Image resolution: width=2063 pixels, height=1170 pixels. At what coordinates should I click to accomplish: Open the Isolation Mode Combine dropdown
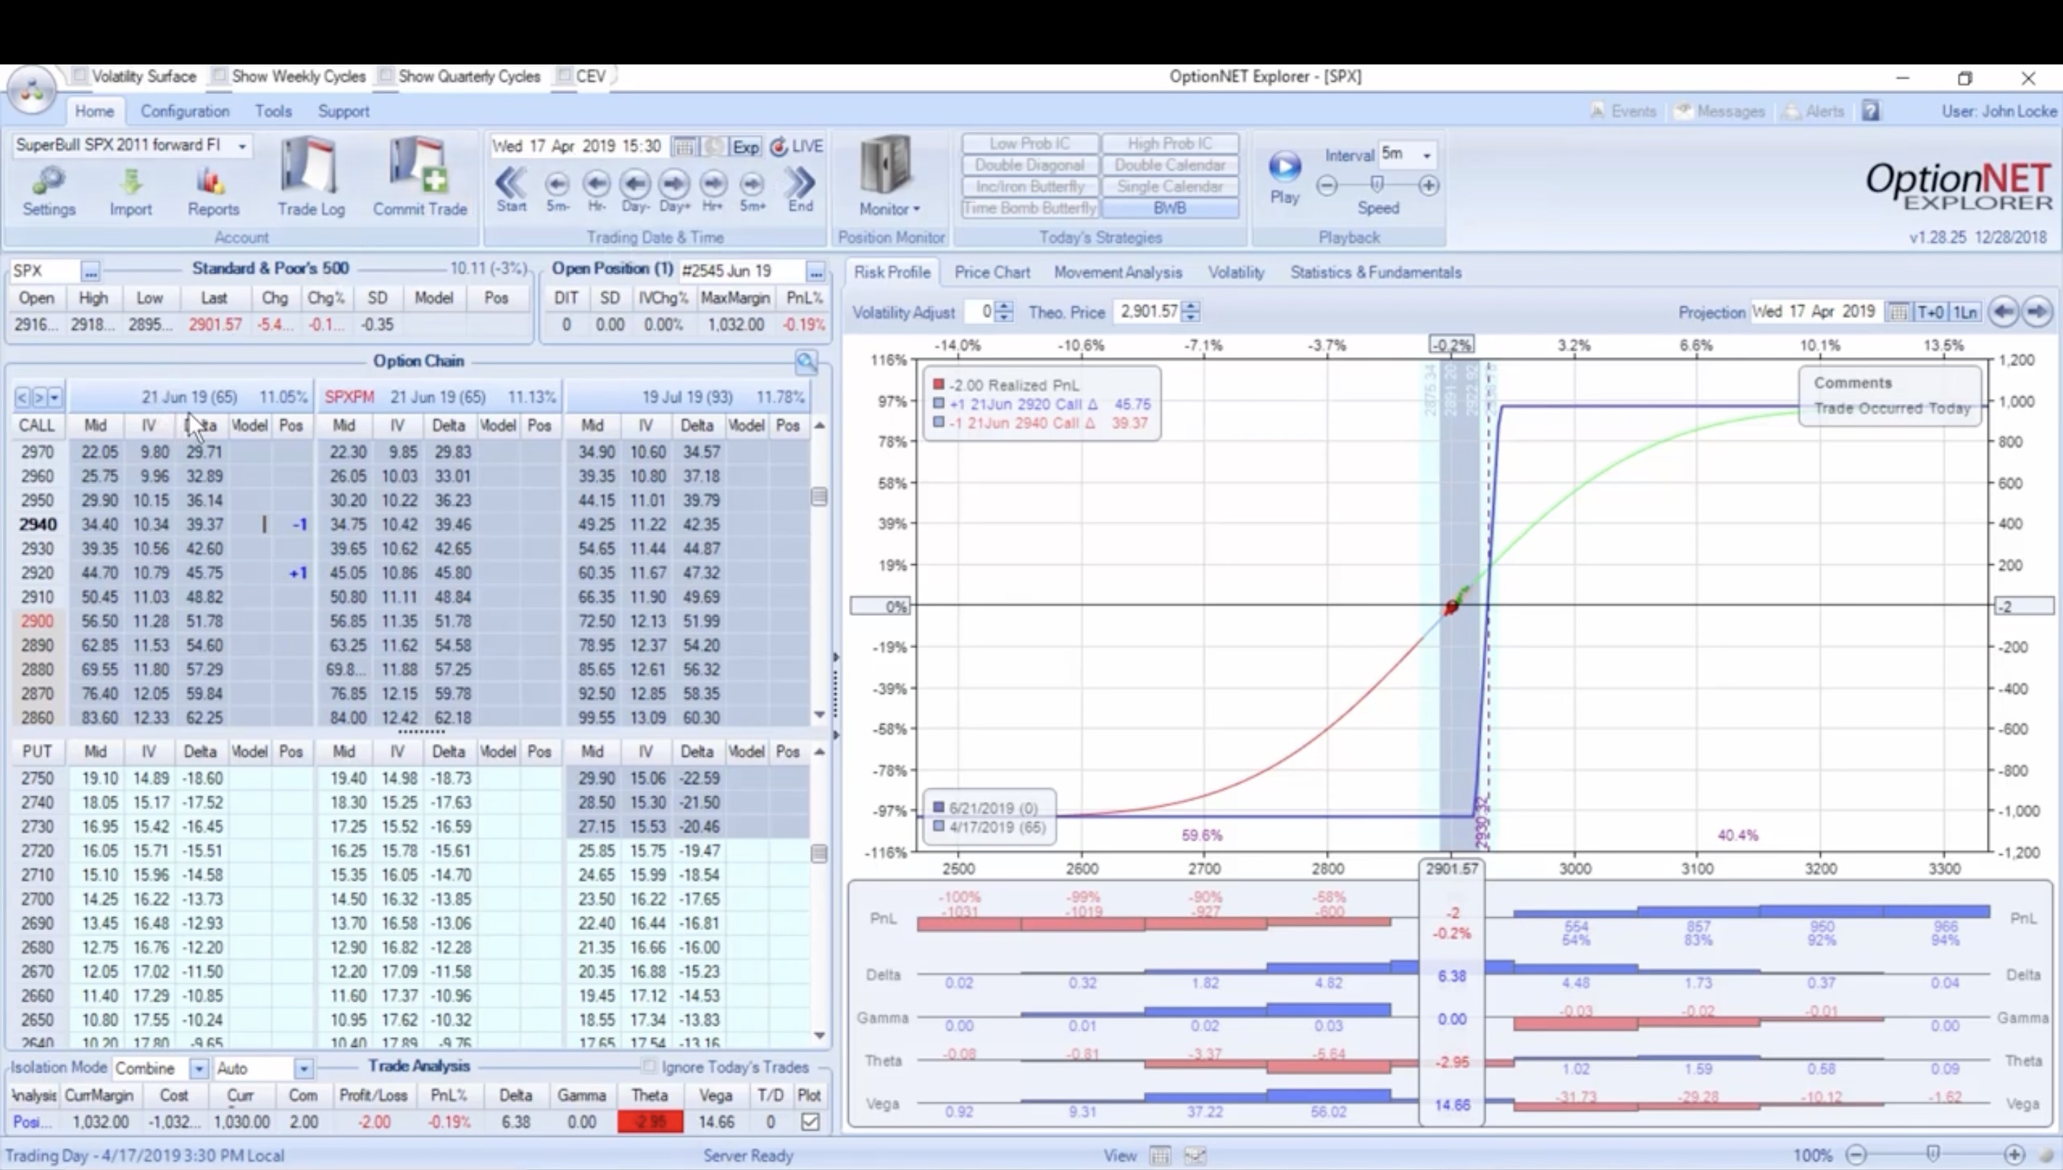[x=198, y=1068]
